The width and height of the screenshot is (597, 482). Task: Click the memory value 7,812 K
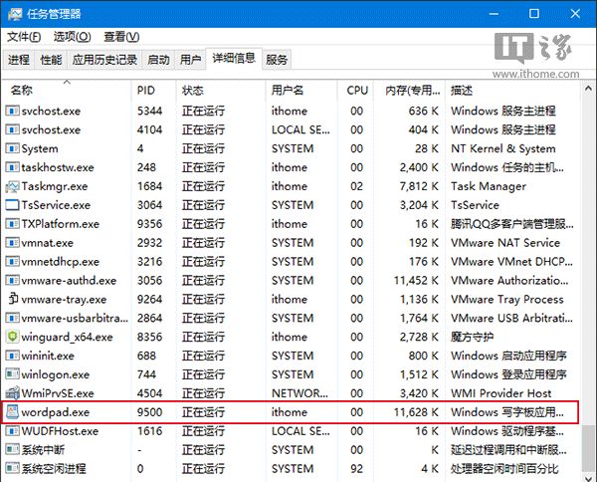419,186
